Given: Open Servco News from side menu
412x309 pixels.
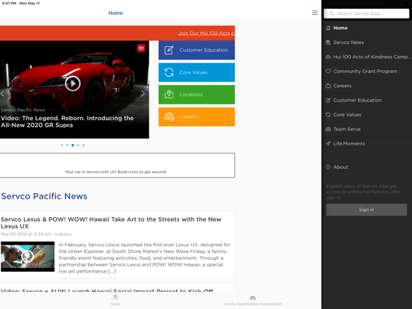Looking at the screenshot, I should pos(366,43).
